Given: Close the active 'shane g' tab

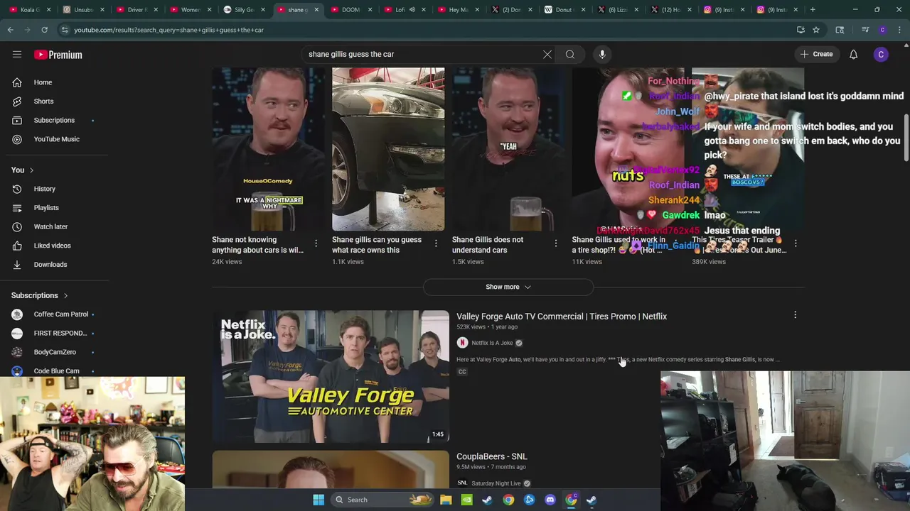Looking at the screenshot, I should (316, 10).
